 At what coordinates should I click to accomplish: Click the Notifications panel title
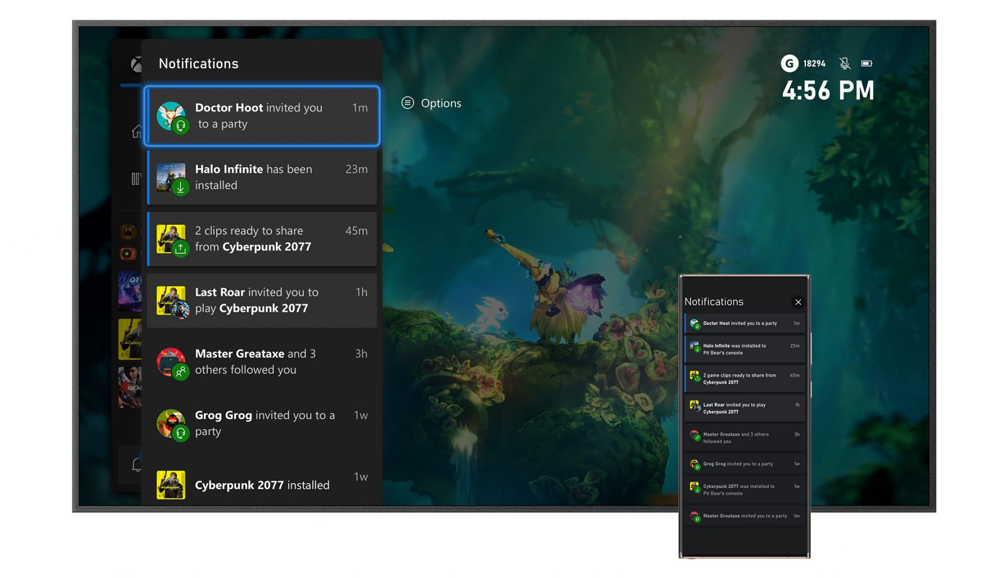pos(198,64)
